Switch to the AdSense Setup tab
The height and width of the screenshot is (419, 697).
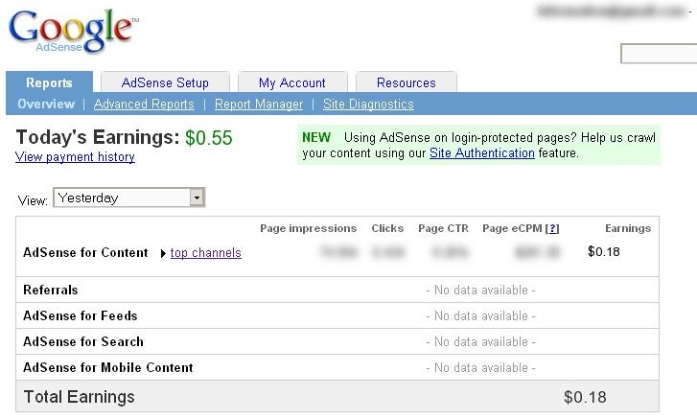[x=165, y=82]
